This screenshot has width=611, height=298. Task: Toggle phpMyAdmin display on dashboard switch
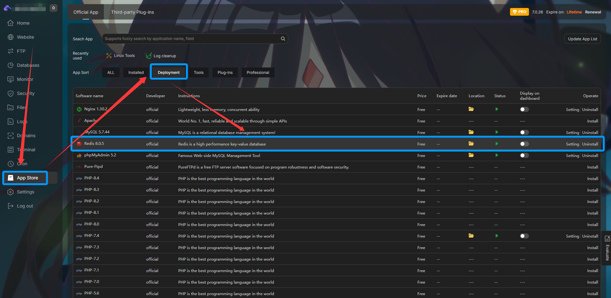click(524, 155)
